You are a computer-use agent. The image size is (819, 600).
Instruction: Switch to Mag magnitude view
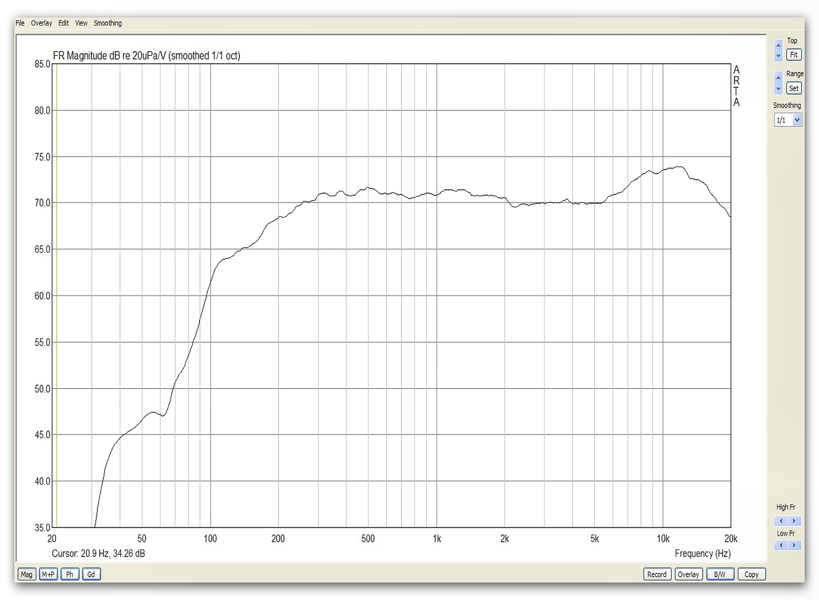27,574
